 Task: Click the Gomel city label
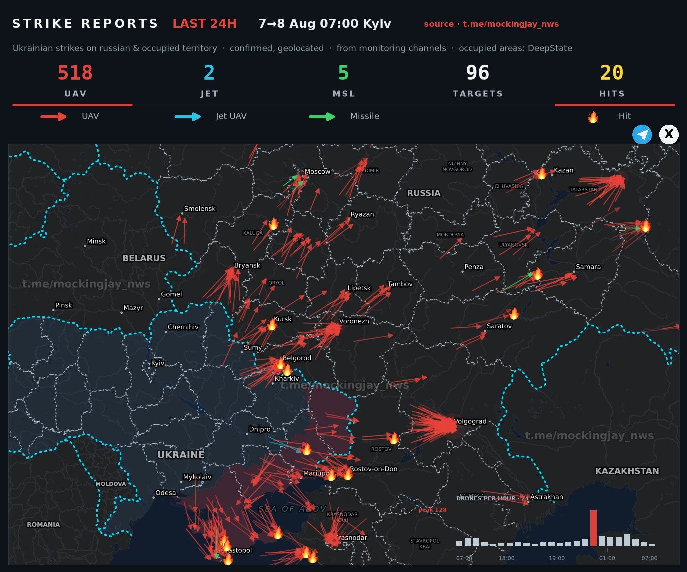click(x=171, y=294)
